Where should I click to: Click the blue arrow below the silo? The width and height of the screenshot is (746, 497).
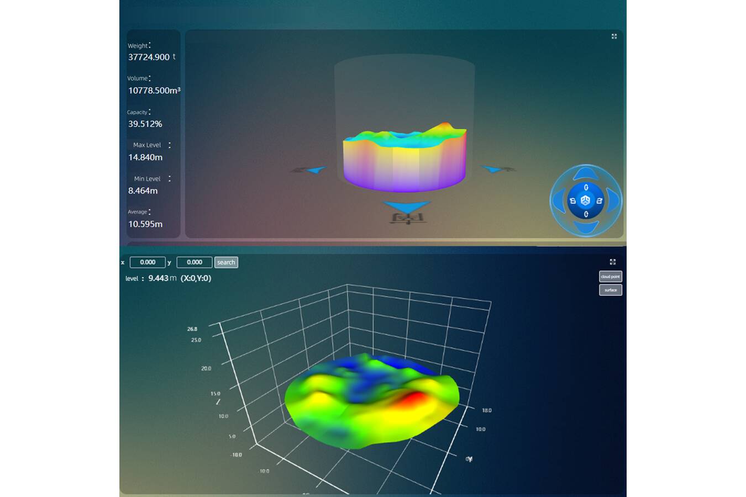click(407, 207)
